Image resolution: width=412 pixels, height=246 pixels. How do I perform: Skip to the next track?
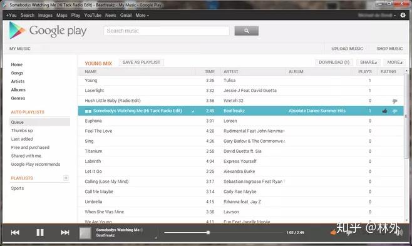pyautogui.click(x=65, y=232)
